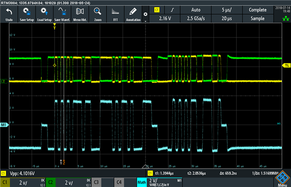Toggle the Math channel button

pos(142,182)
